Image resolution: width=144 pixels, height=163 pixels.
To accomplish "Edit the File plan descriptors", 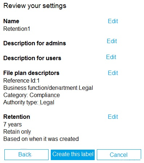I will tap(113, 73).
